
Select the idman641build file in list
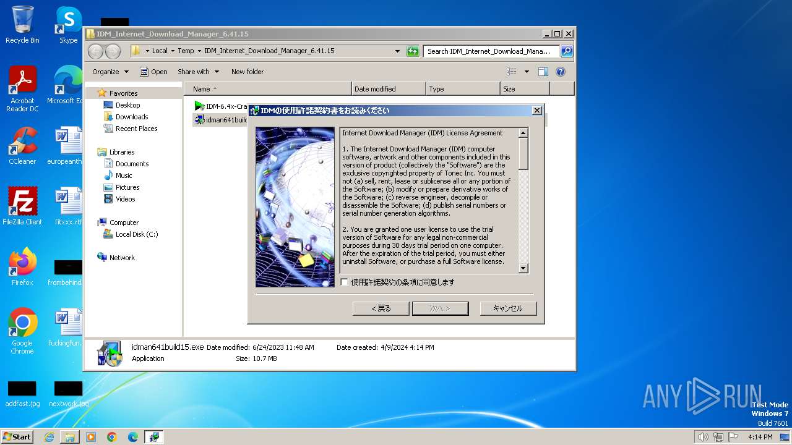[221, 120]
